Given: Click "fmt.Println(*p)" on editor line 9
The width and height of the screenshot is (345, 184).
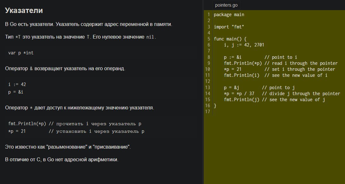Looking at the screenshot, I should pyautogui.click(x=243, y=63).
